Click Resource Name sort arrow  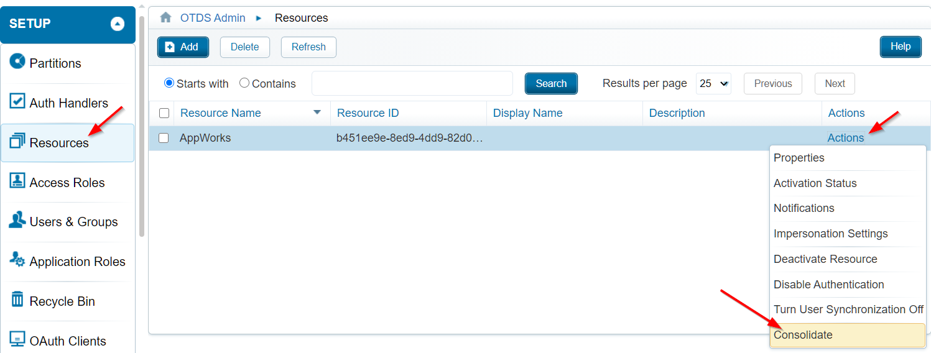coord(317,112)
